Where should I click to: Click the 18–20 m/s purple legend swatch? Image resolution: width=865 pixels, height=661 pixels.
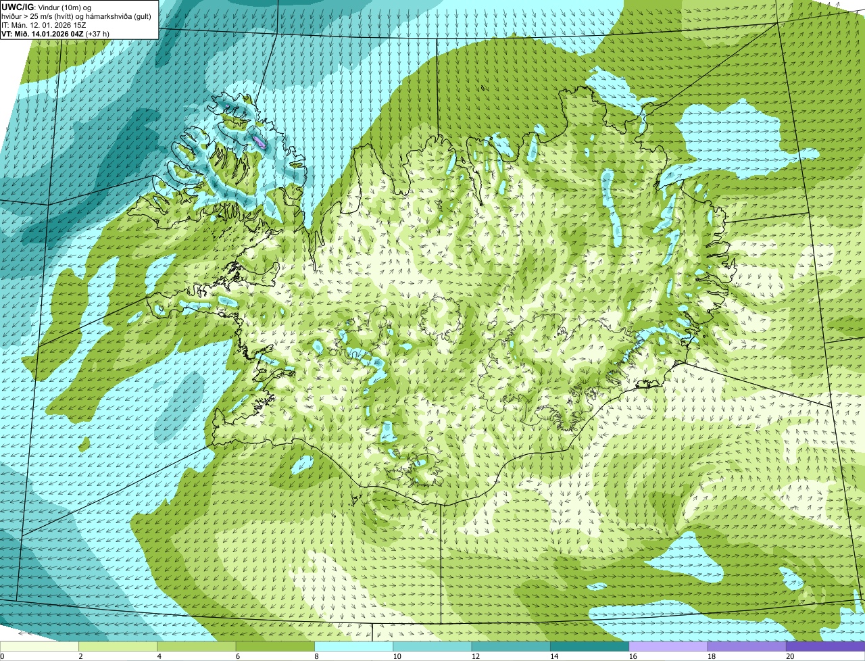747,647
